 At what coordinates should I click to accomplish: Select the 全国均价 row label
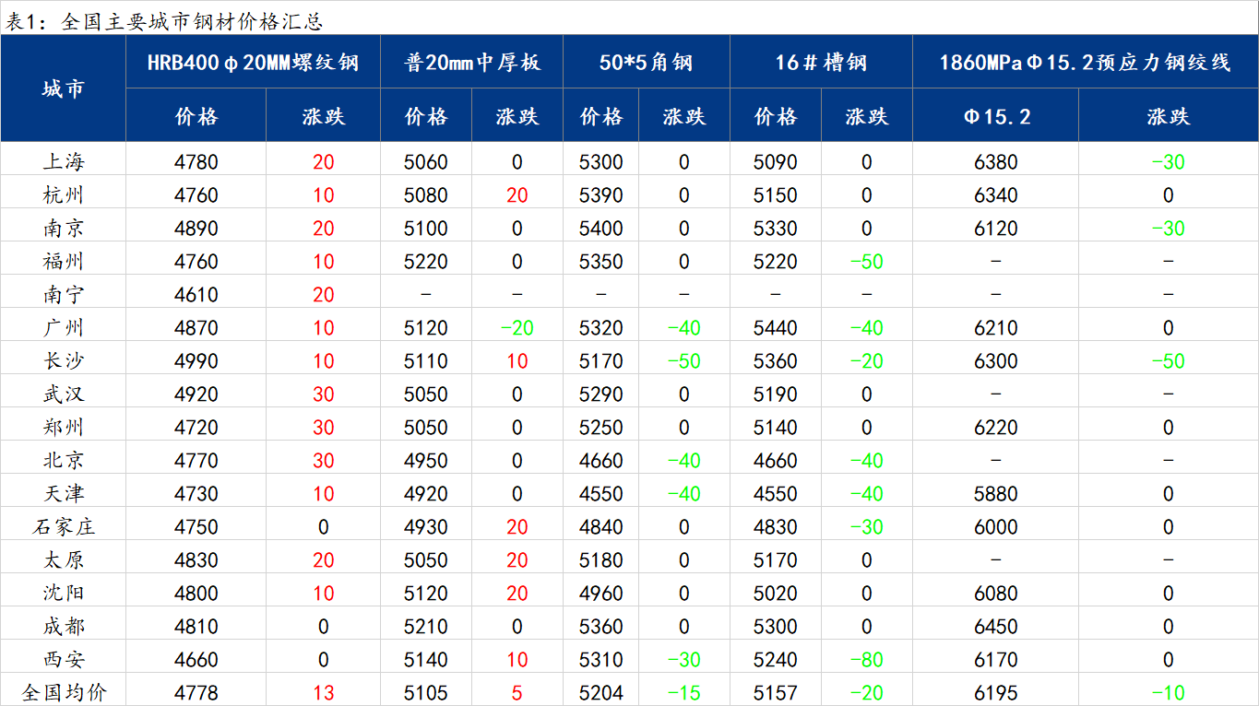pyautogui.click(x=63, y=693)
